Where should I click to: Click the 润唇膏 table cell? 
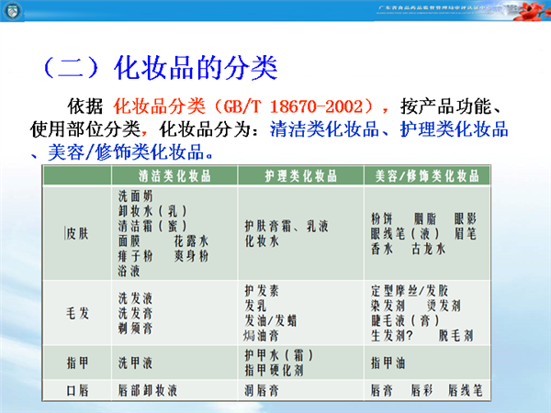click(260, 390)
